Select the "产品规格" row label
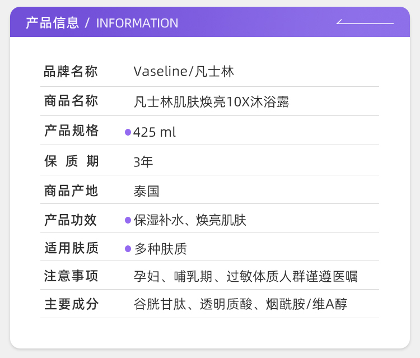420x358 pixels. (x=71, y=131)
